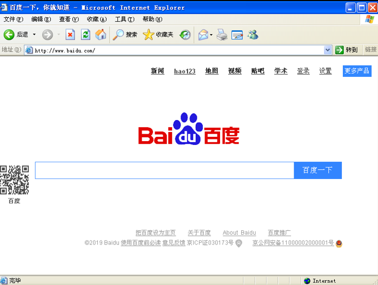378x285 pixels.
Task: Open the hao123 link
Action: [x=184, y=71]
